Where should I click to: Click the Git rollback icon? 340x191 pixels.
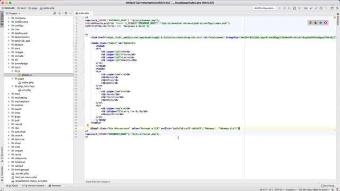[x=326, y=8]
